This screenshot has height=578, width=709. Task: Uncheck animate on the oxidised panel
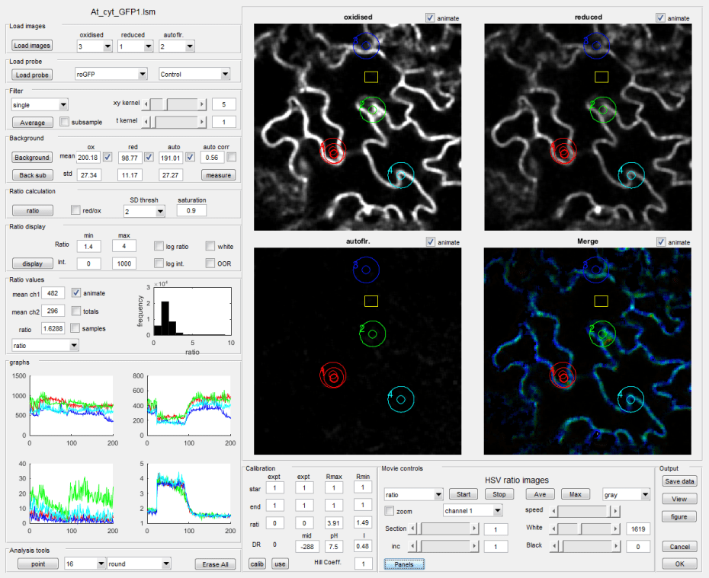[431, 18]
